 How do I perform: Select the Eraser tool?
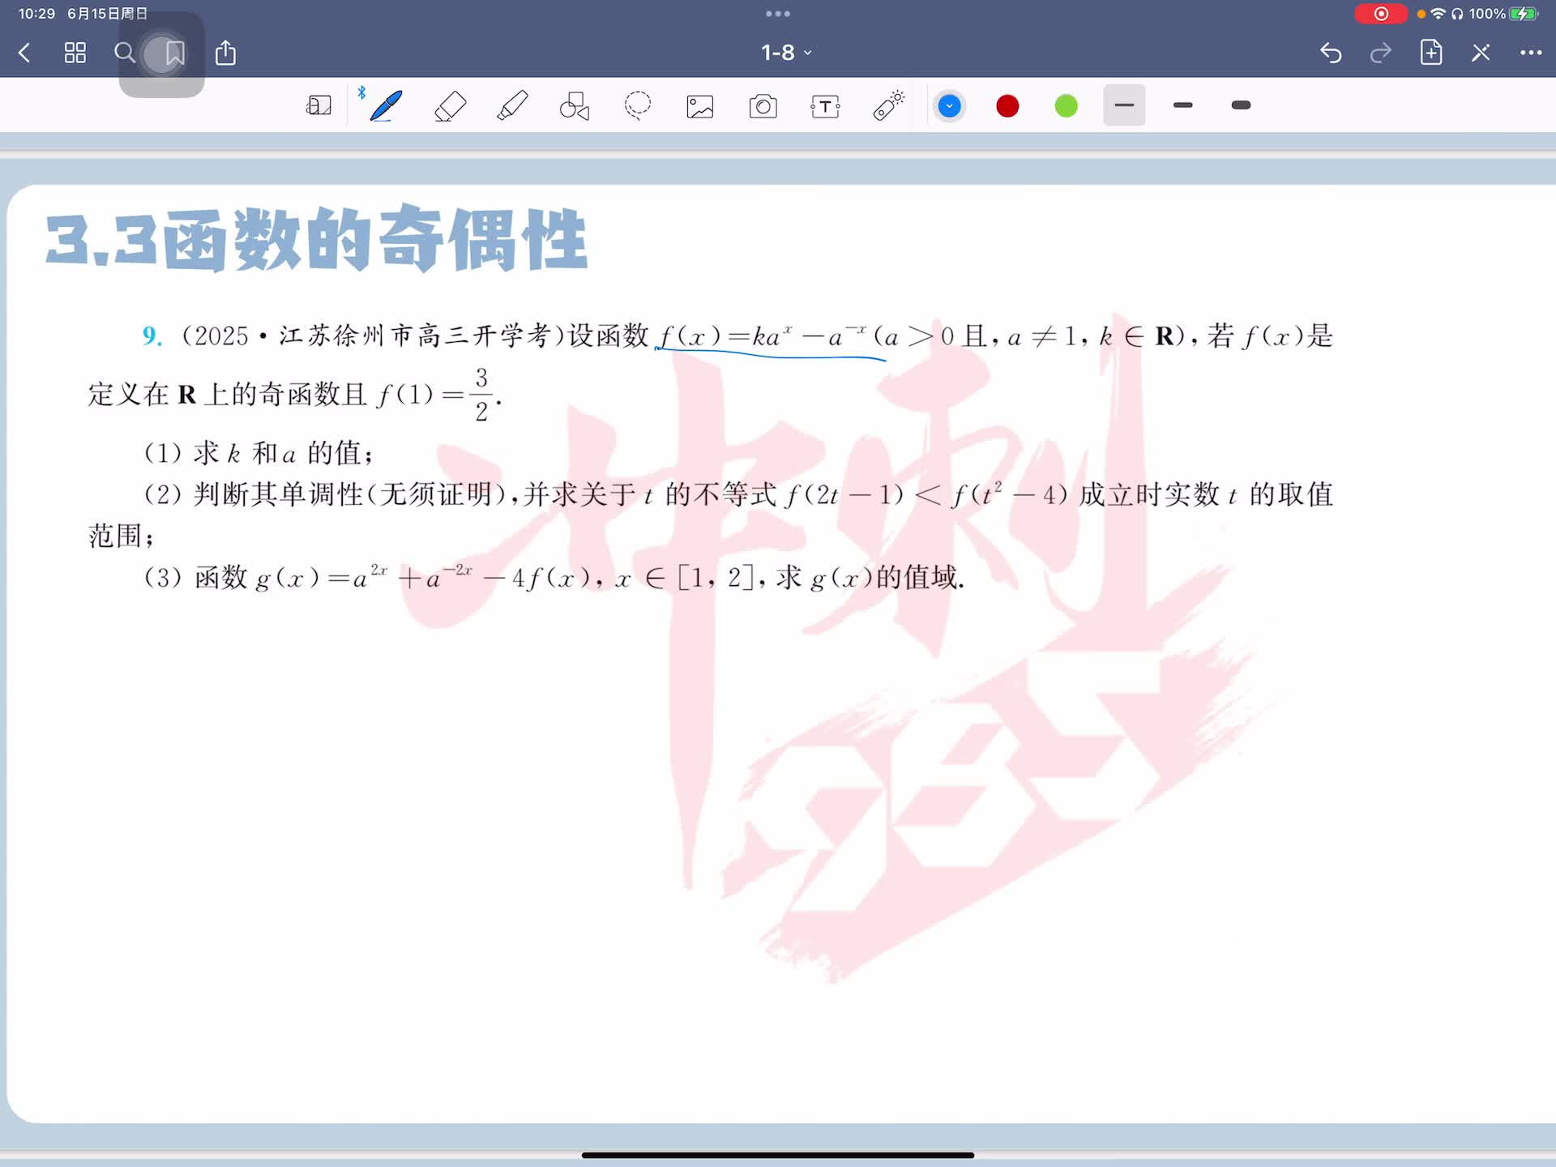[x=450, y=106]
